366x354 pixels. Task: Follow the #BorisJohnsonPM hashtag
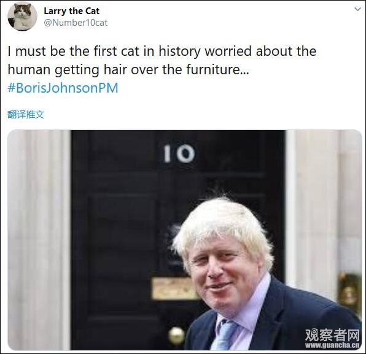(63, 88)
